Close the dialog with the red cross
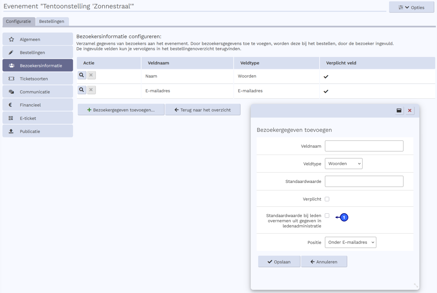Viewport: 437px width, 293px height. click(410, 110)
